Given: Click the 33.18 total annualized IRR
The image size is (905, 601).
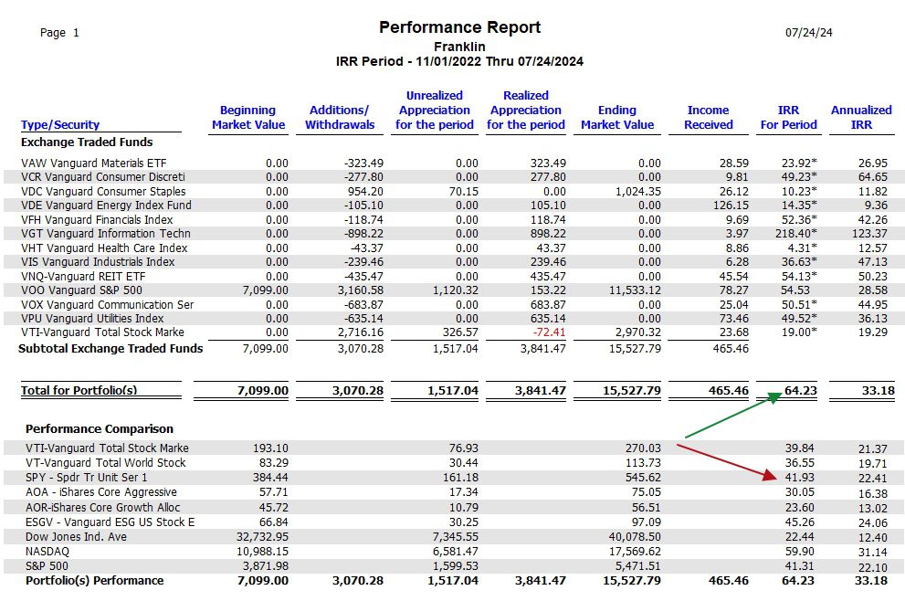Looking at the screenshot, I should pyautogui.click(x=878, y=390).
